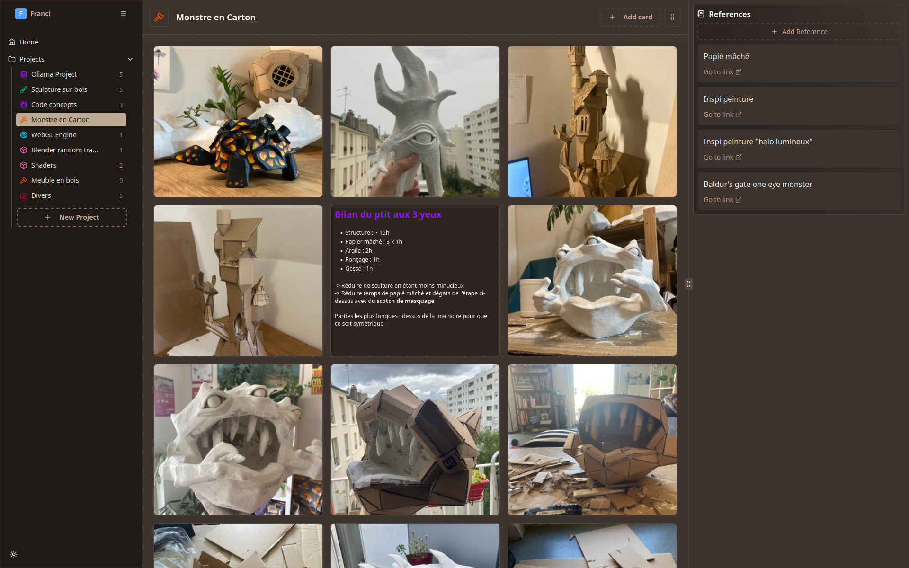Expand the Blender random tra... project
The width and height of the screenshot is (909, 568).
pos(64,150)
